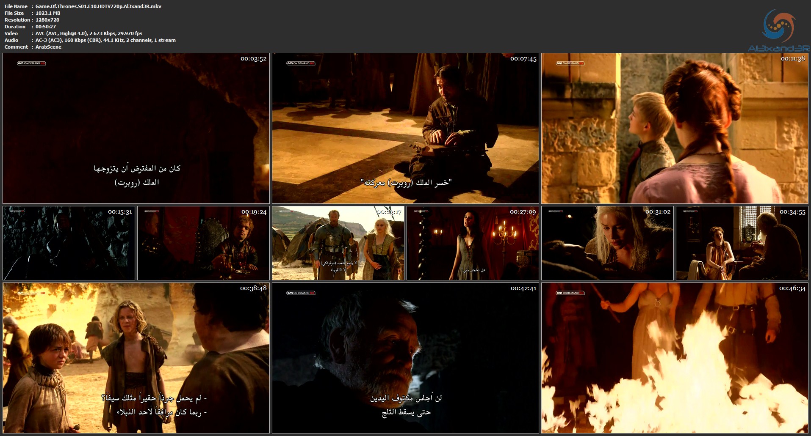Click the video codec line AVC High@L4.0

click(89, 33)
